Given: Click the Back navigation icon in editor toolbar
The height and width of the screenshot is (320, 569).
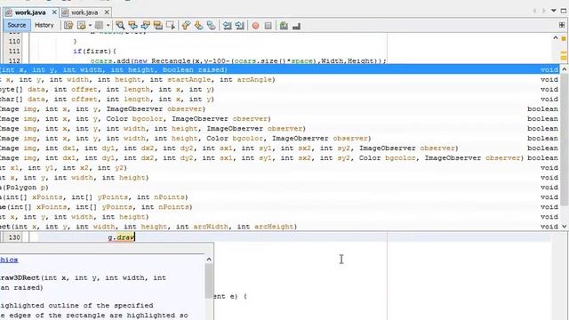Looking at the screenshot, I should pos(82,26).
